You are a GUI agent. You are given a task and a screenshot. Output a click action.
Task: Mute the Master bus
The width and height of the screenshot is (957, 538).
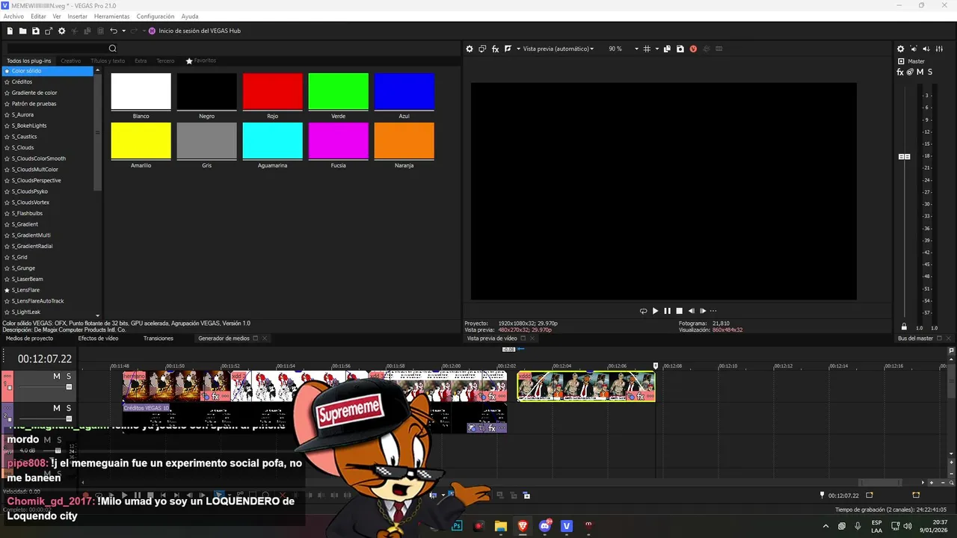click(x=920, y=72)
